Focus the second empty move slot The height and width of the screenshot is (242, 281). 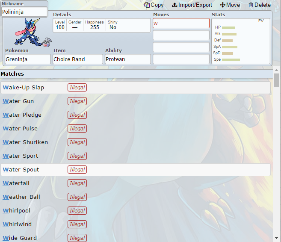[181, 35]
